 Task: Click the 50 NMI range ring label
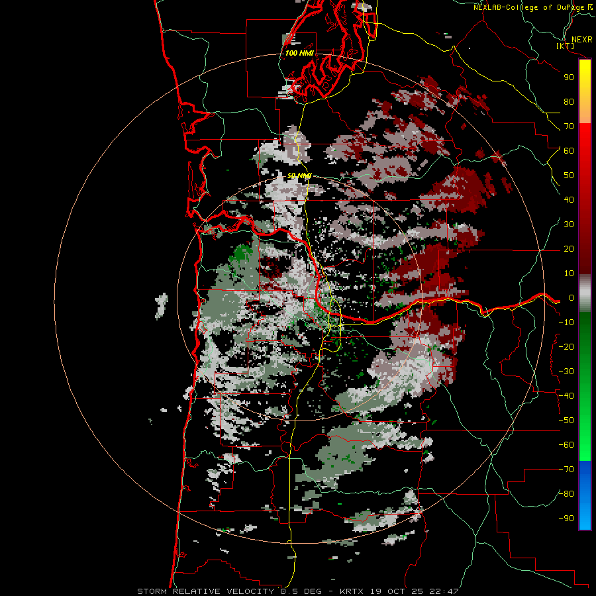pos(299,175)
